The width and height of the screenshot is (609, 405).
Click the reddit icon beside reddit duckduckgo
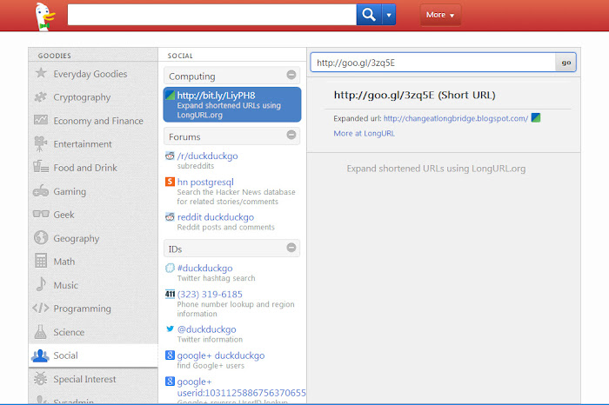click(170, 217)
